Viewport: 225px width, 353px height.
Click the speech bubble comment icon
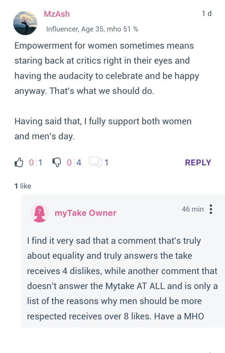tap(95, 162)
